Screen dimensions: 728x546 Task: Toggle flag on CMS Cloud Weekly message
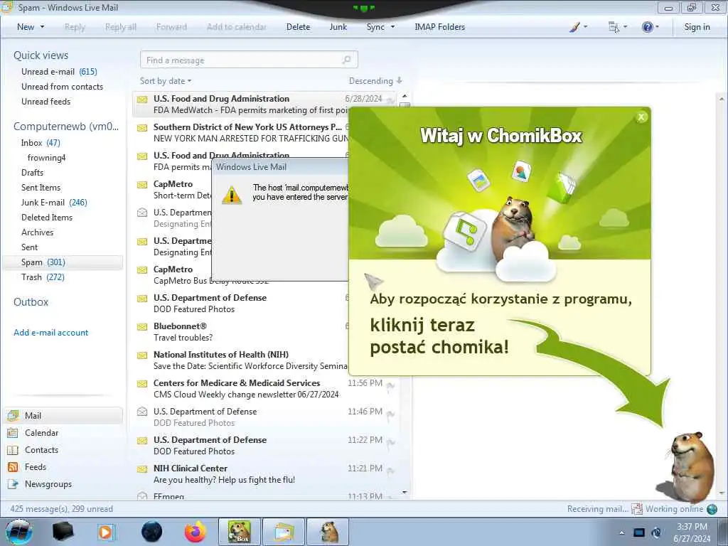pos(390,385)
